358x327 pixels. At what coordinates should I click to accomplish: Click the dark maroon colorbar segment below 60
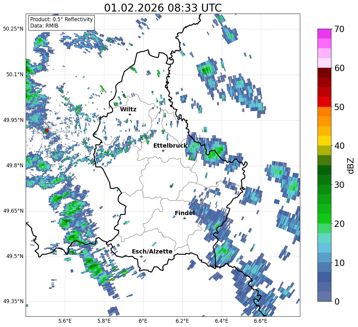pos(324,73)
